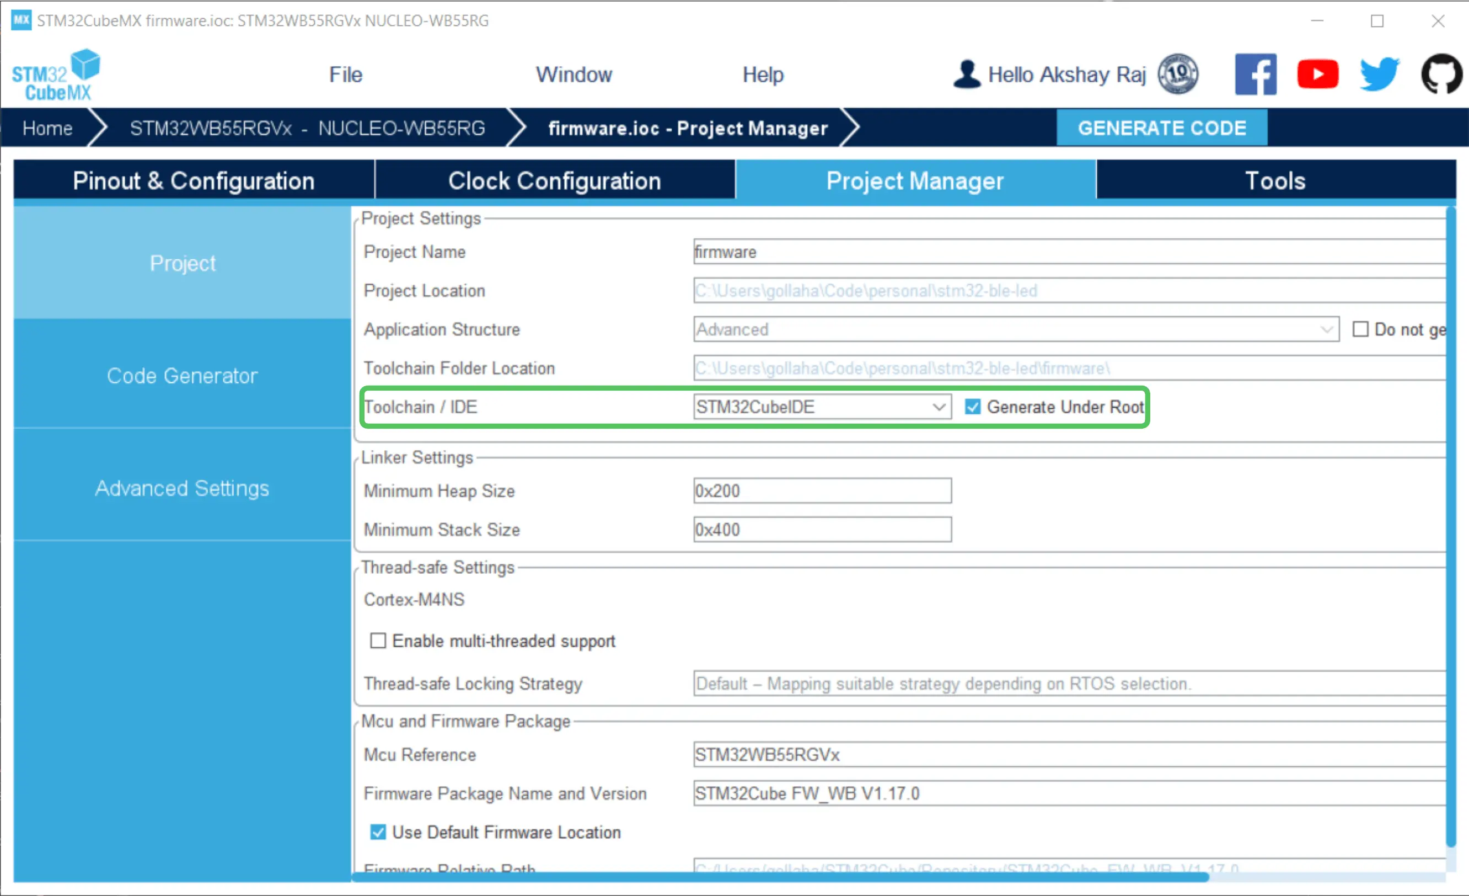This screenshot has width=1469, height=896.
Task: Click firmware.ioc - Project Manager breadcrumb
Action: [x=688, y=127]
